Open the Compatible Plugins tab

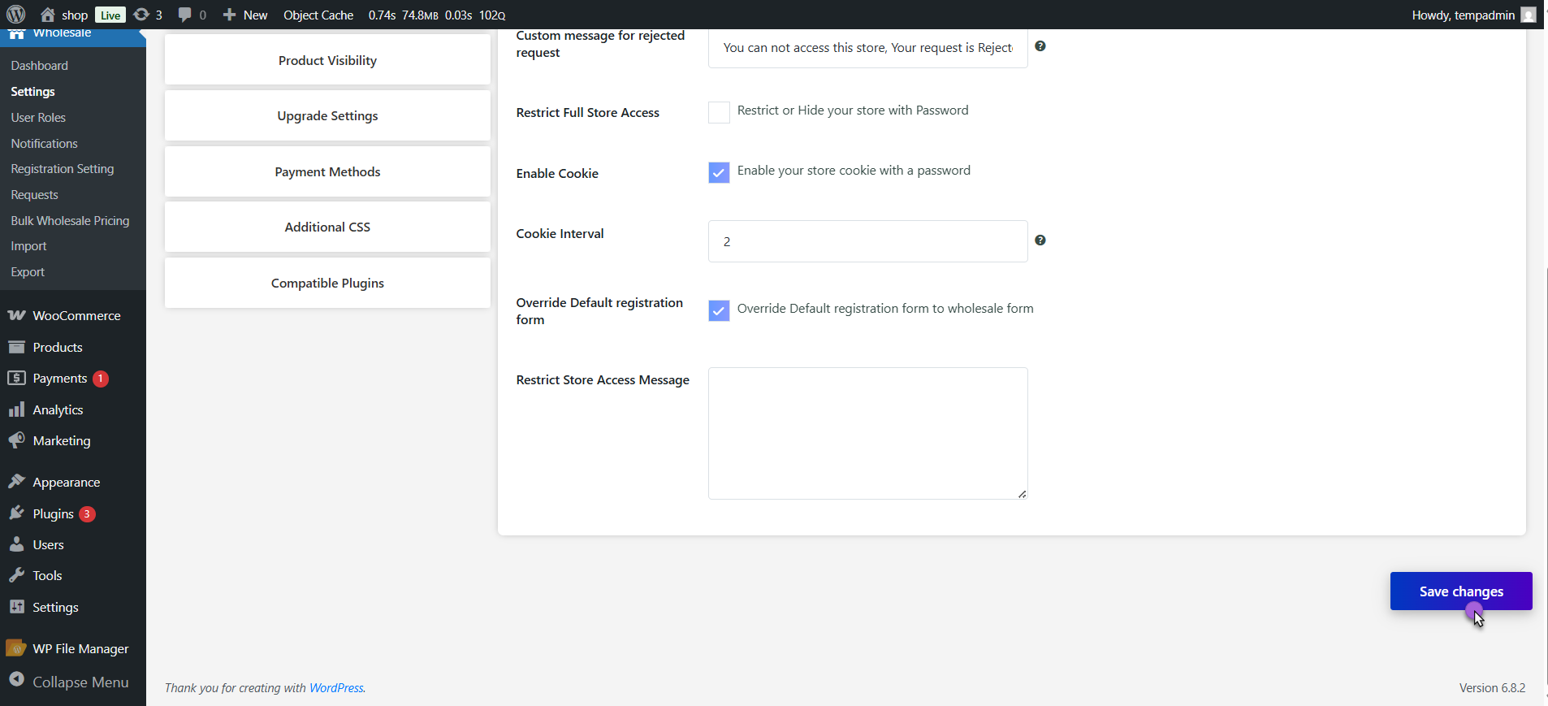point(327,283)
